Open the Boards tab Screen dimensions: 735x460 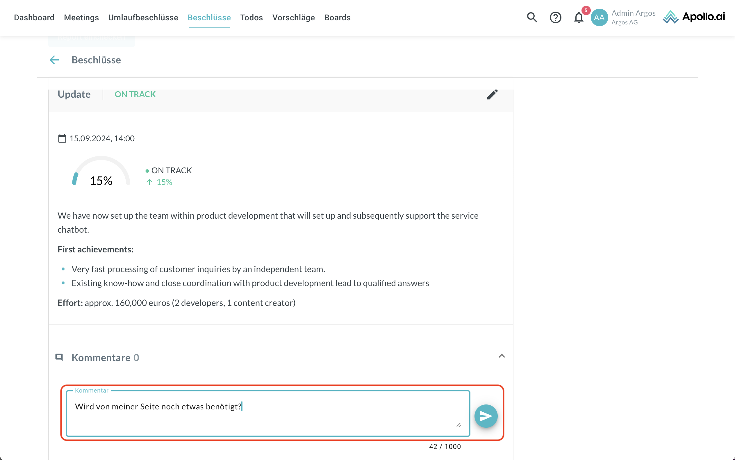click(337, 17)
